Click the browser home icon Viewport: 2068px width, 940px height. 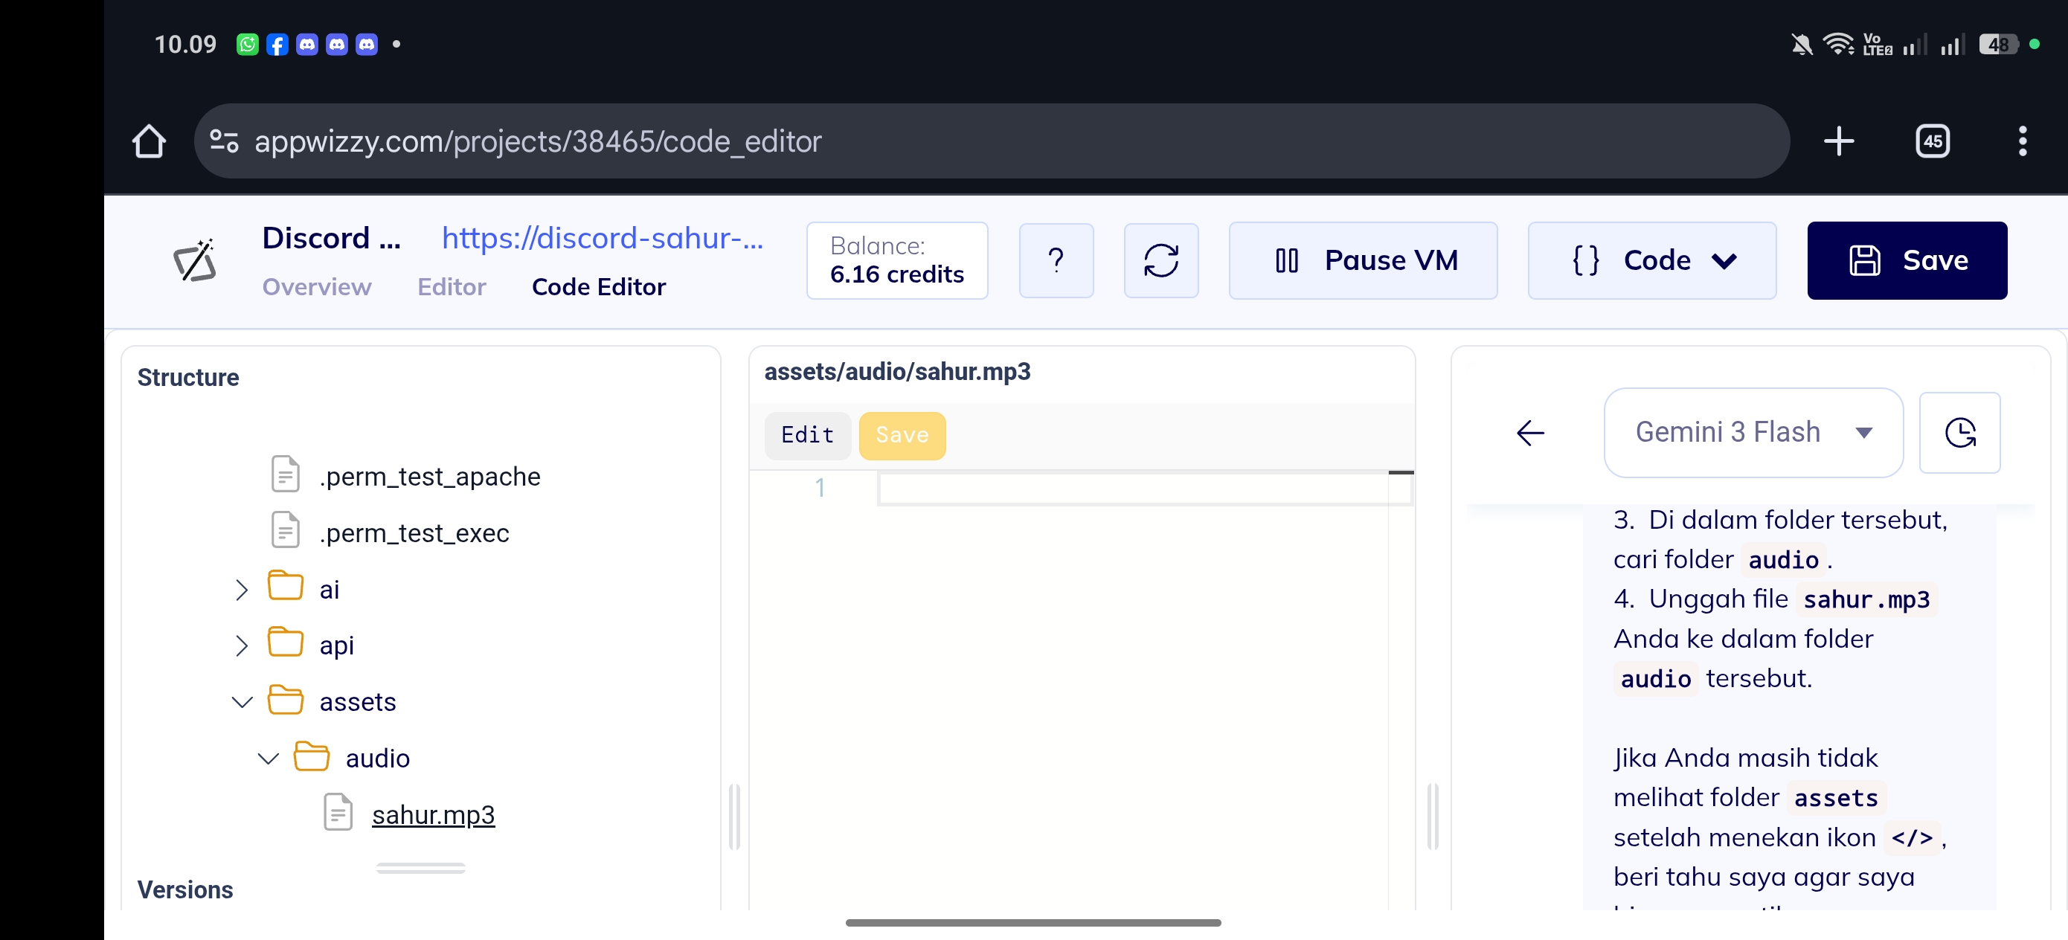149,141
